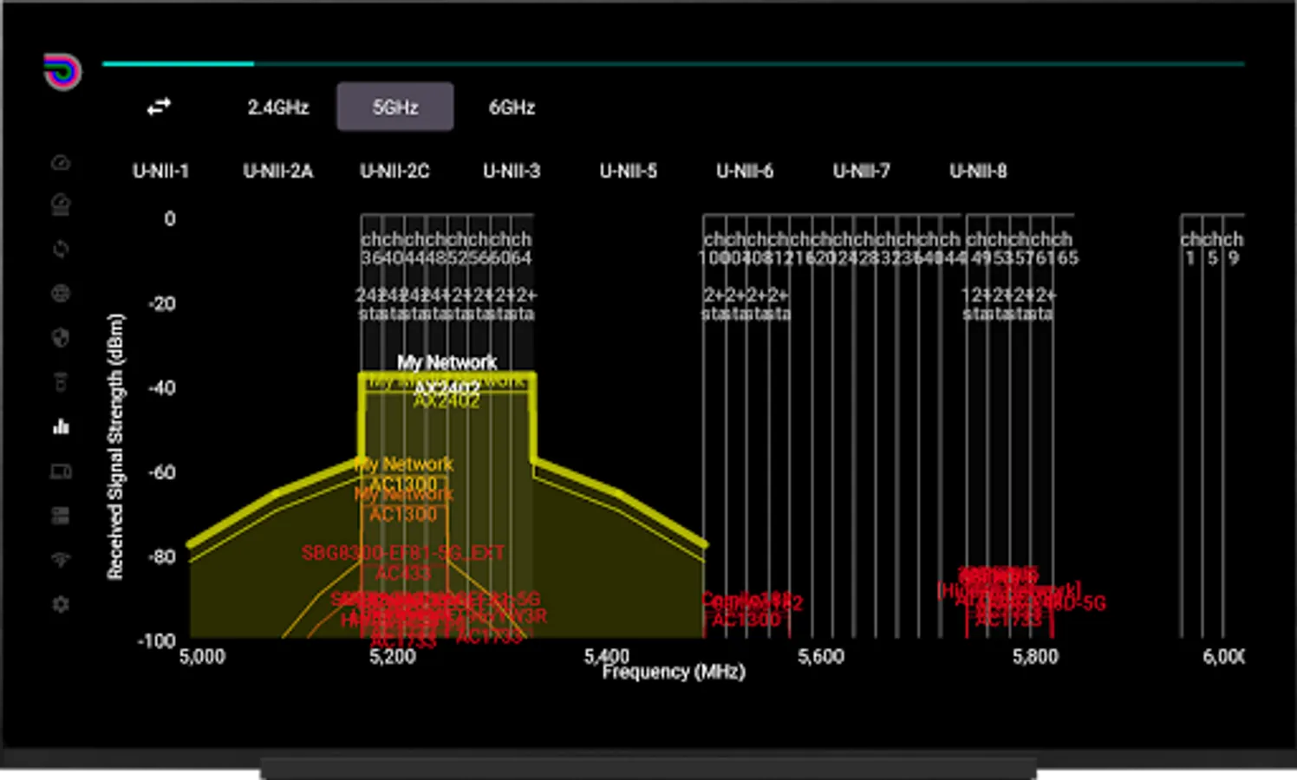Select the U-NII-6 band filter
The width and height of the screenshot is (1297, 780).
tap(745, 172)
